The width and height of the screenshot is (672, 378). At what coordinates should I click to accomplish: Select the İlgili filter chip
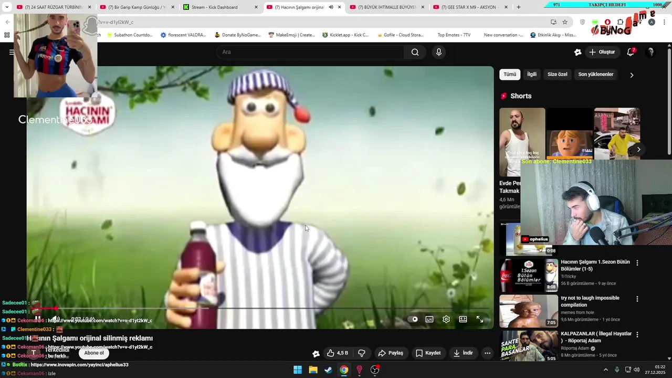coord(532,75)
